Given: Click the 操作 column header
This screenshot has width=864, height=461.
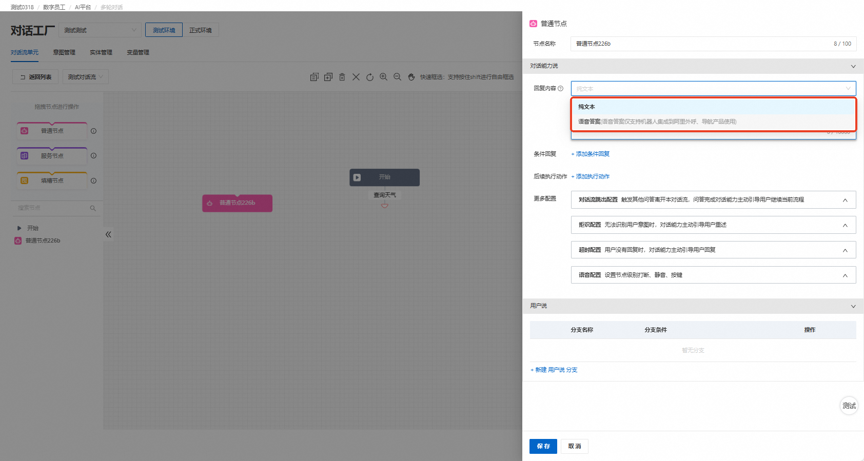Looking at the screenshot, I should [x=810, y=330].
